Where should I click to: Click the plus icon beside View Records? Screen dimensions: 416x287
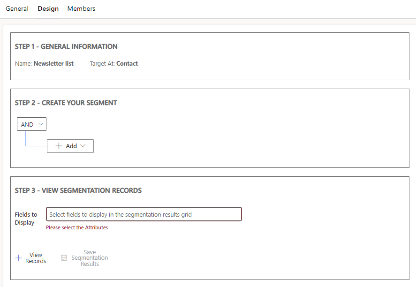(18, 257)
